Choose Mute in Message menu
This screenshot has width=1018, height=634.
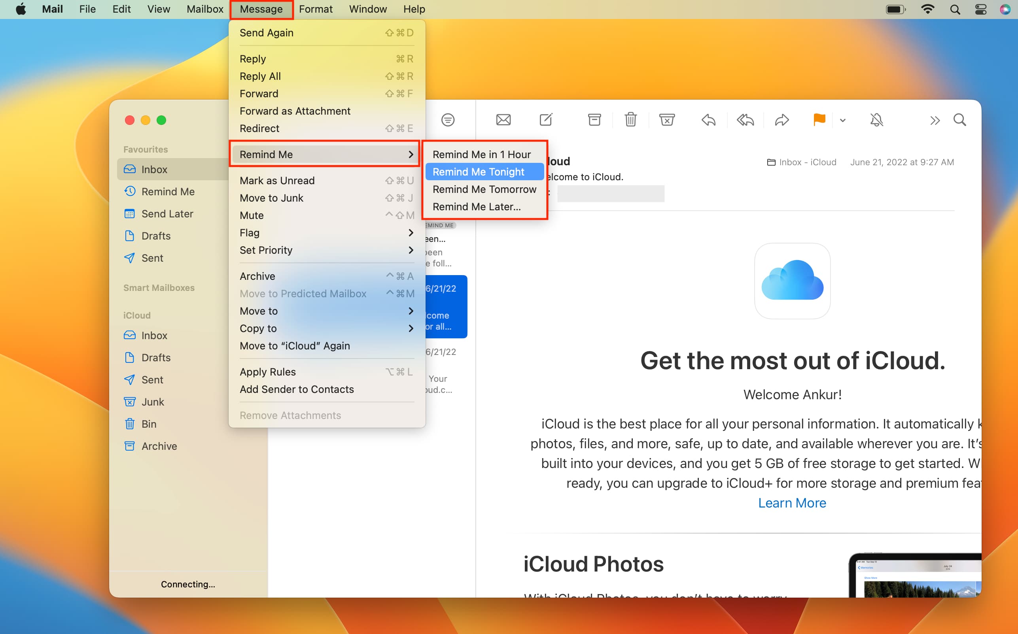327,215
